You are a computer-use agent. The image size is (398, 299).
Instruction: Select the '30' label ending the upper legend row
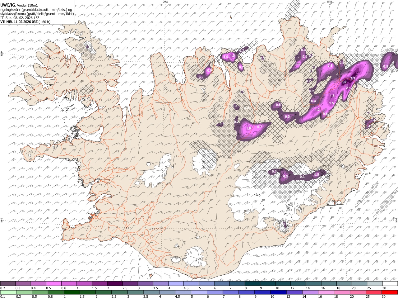384,288
